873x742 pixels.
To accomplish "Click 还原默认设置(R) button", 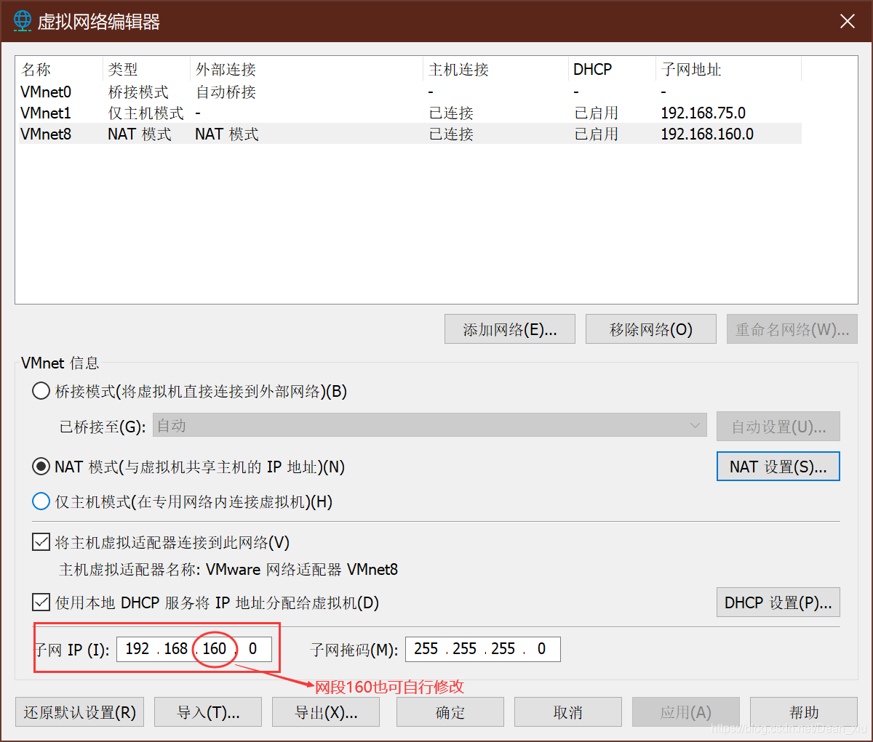I will tap(80, 712).
